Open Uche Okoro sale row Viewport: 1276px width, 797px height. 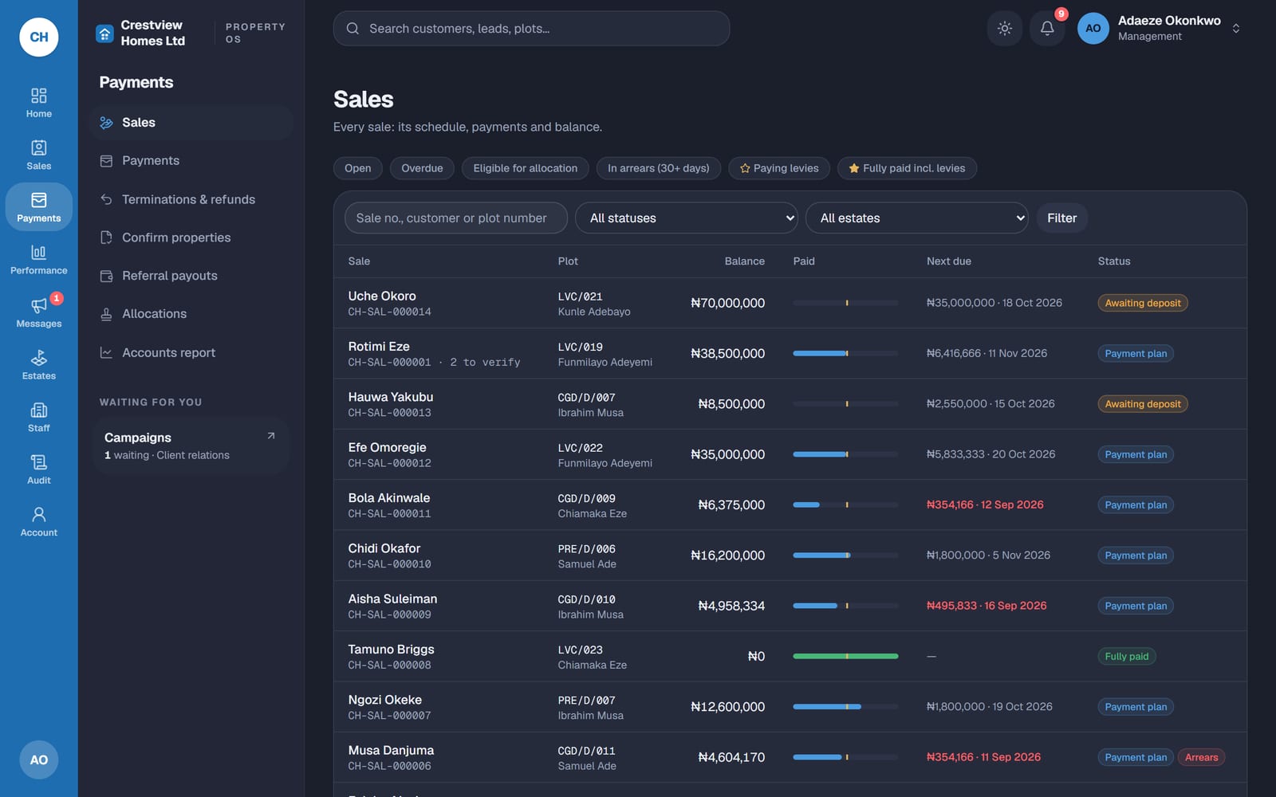pyautogui.click(x=790, y=303)
